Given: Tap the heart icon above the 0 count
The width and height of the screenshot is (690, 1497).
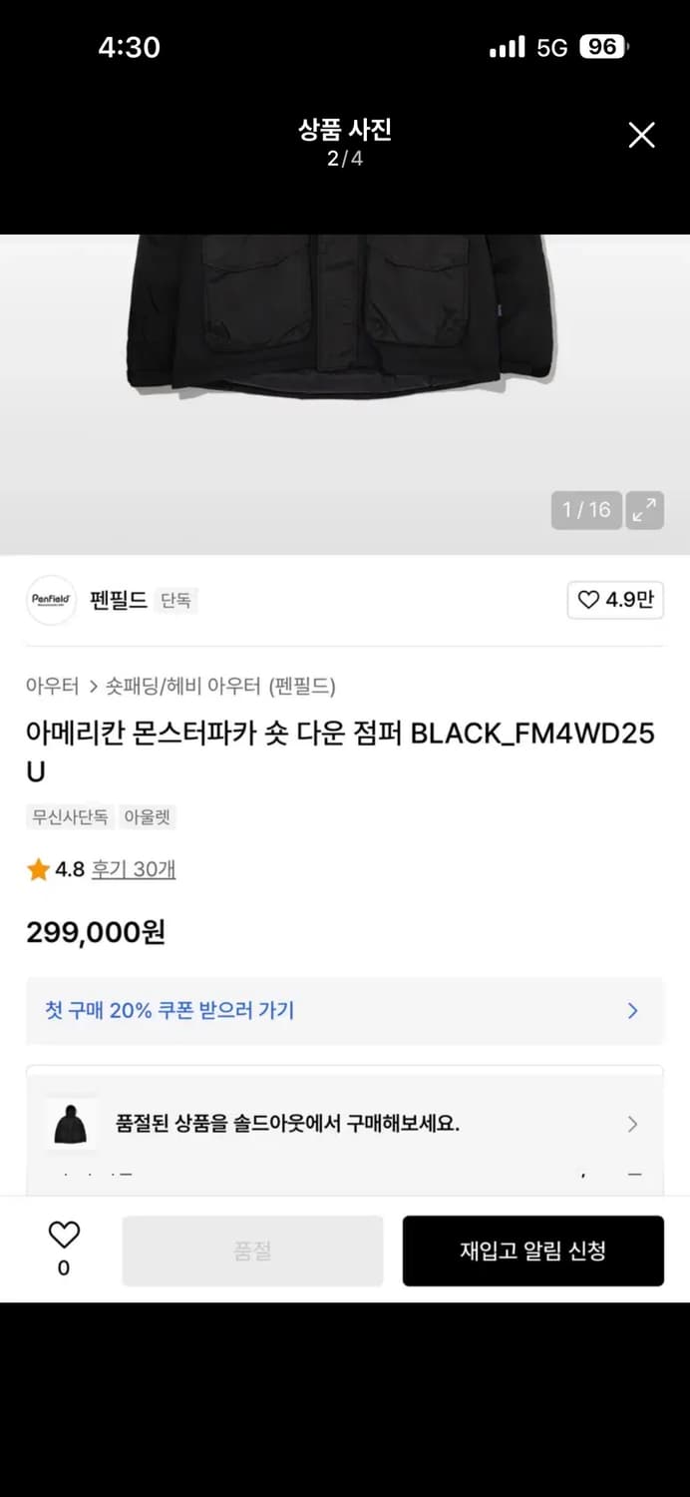Looking at the screenshot, I should pos(64,1236).
